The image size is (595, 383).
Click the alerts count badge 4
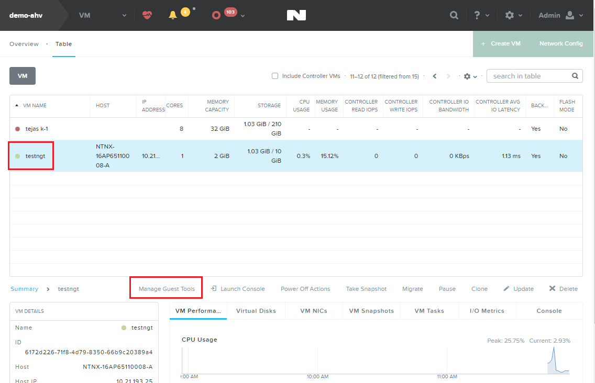point(185,12)
